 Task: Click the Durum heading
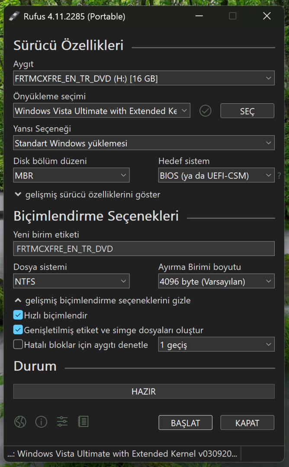click(x=35, y=366)
